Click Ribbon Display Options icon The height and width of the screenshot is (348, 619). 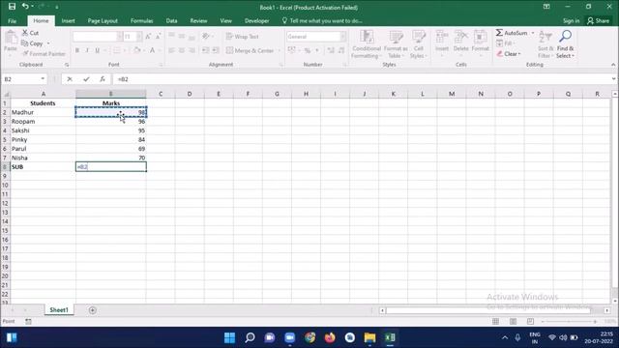point(546,7)
